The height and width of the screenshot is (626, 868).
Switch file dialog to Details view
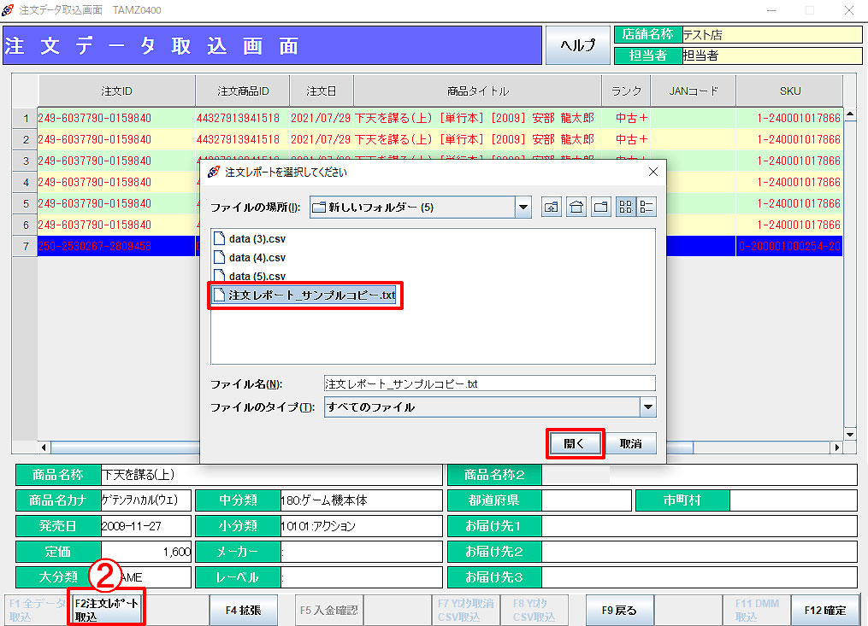click(x=647, y=207)
